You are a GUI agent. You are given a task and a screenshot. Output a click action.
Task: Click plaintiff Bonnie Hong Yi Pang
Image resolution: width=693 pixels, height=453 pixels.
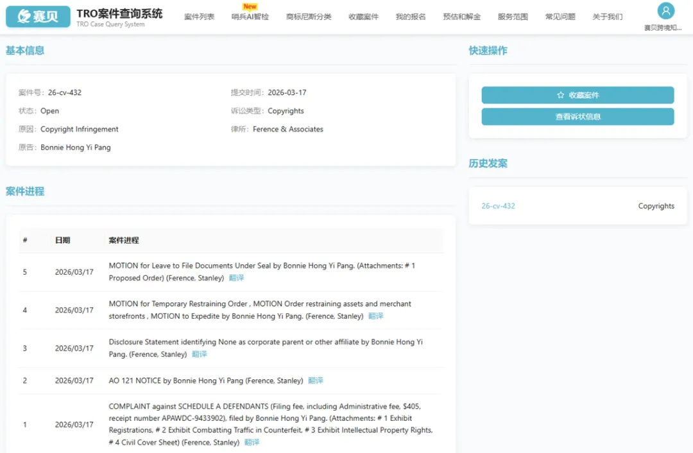click(76, 148)
